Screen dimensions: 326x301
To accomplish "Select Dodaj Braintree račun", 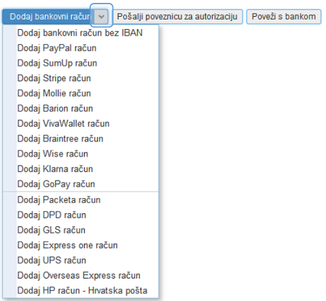I will [x=80, y=139].
